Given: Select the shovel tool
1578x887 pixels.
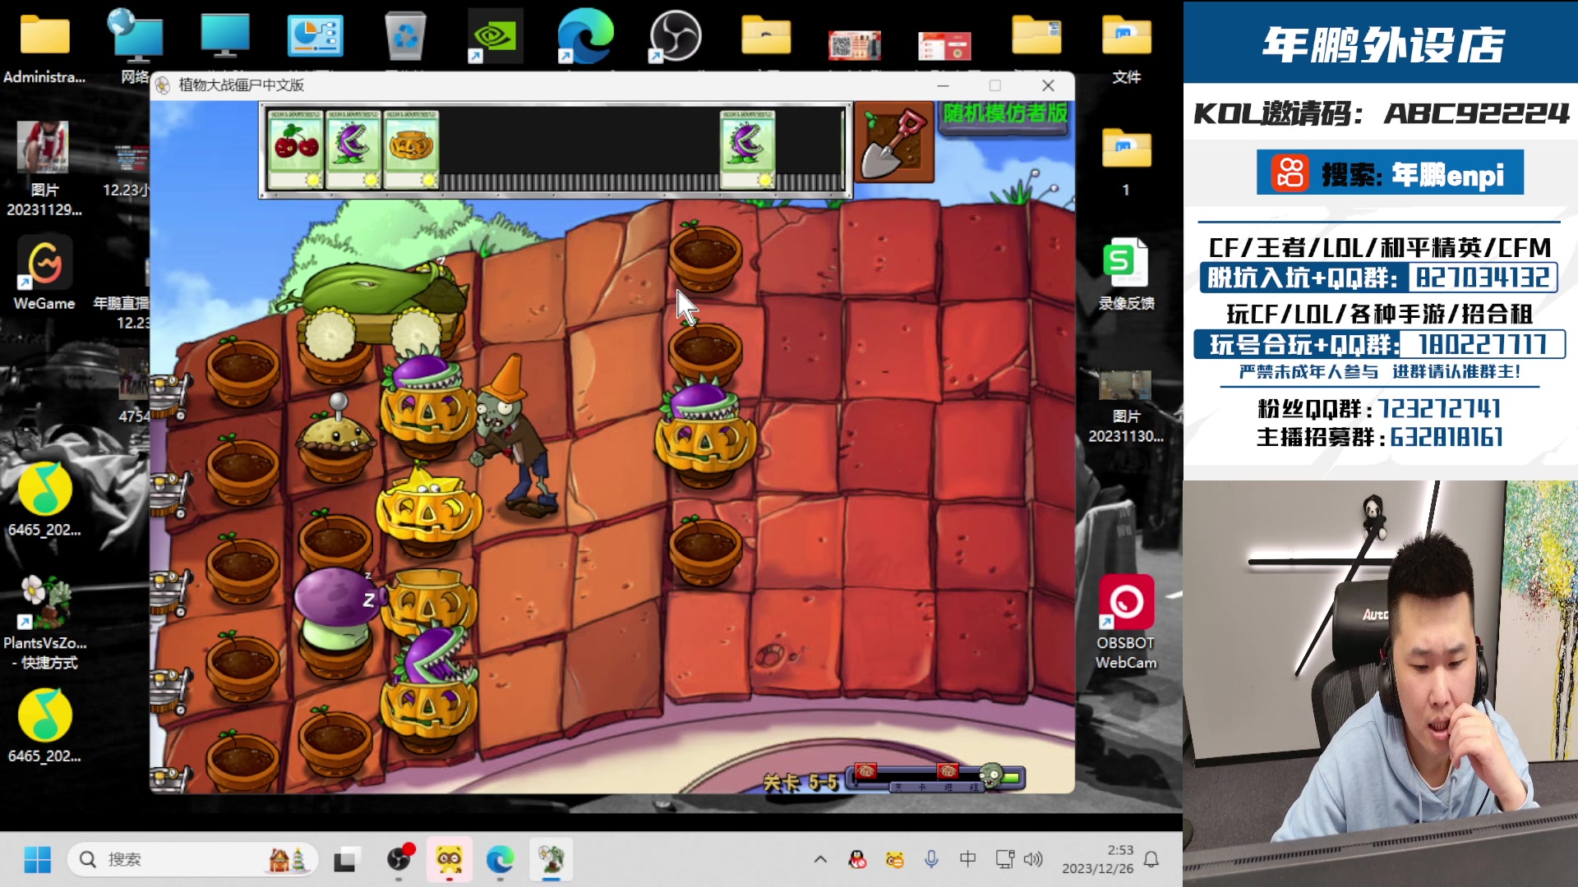Looking at the screenshot, I should coord(894,141).
